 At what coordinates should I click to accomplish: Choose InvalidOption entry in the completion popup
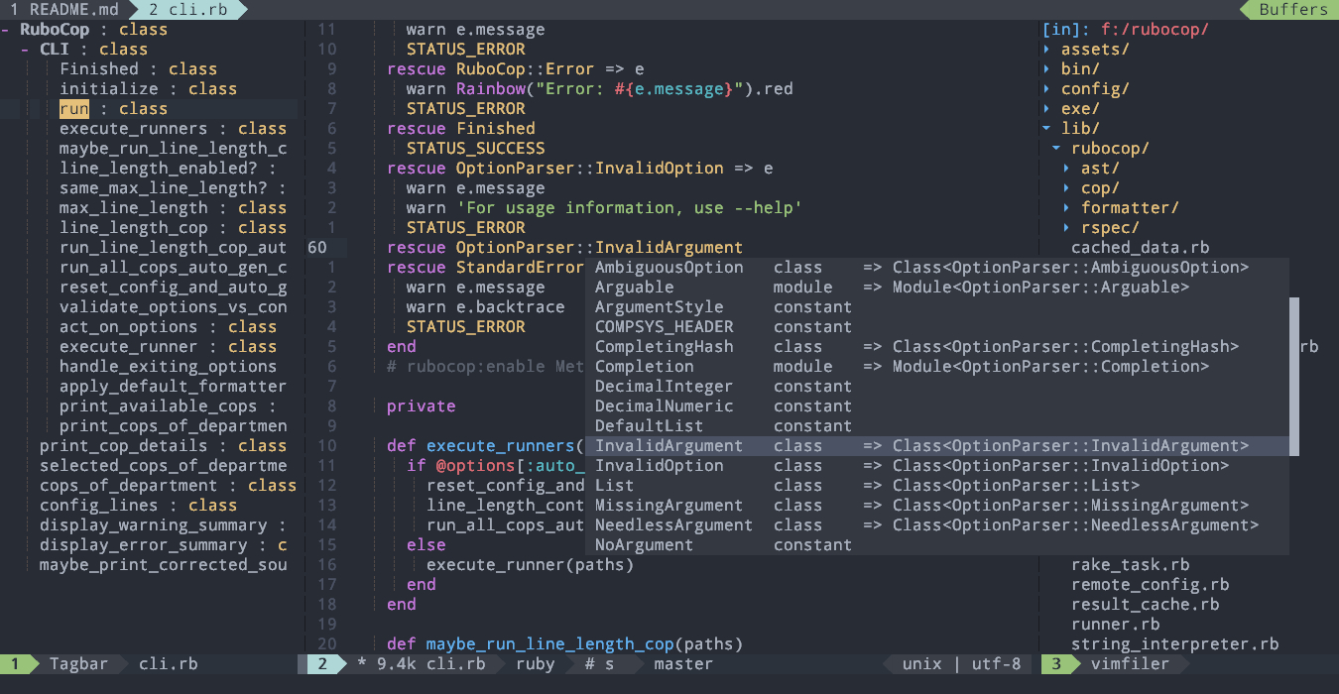click(937, 466)
